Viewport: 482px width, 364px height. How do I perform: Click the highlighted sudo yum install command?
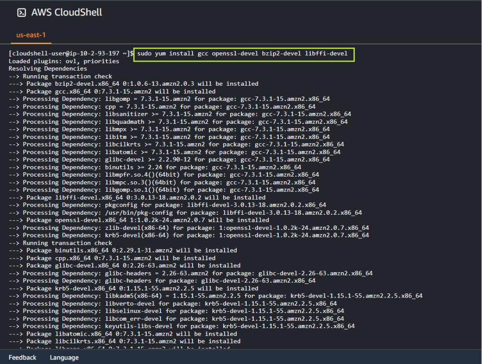[x=242, y=54]
